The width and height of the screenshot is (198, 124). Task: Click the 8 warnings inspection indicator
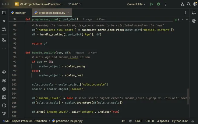[177, 20]
